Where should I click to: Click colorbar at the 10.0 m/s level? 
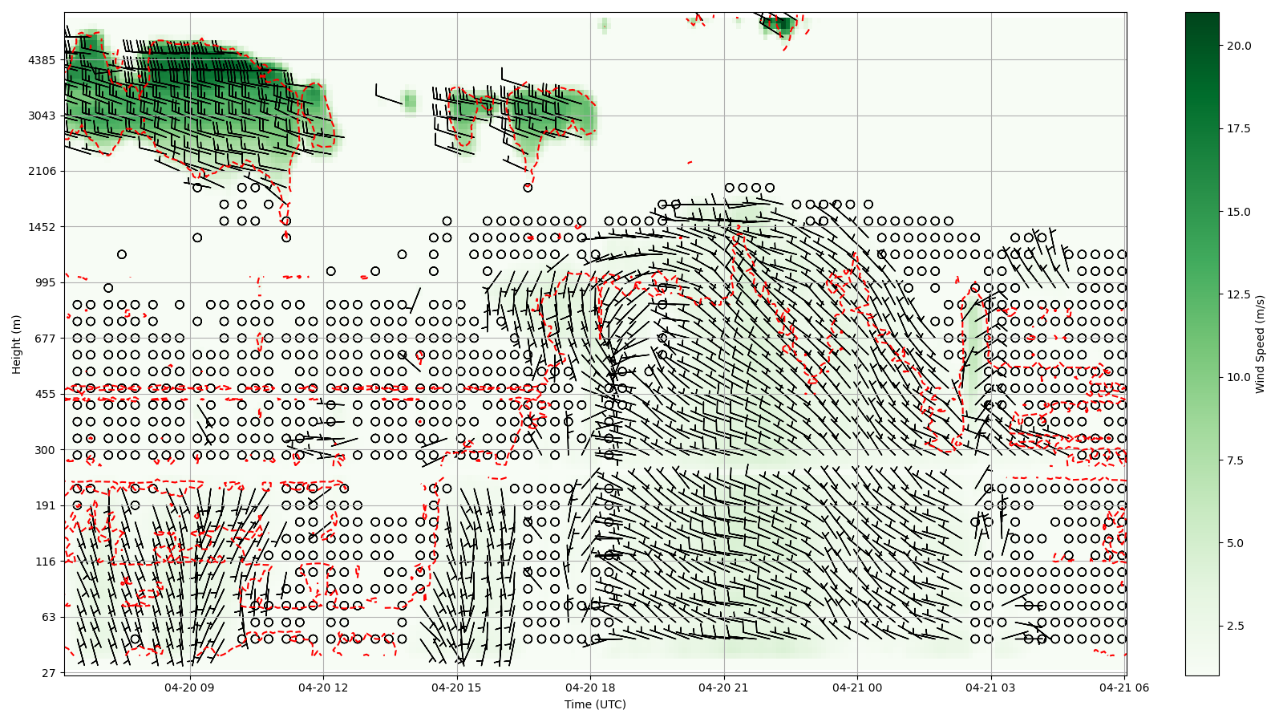click(x=1201, y=377)
